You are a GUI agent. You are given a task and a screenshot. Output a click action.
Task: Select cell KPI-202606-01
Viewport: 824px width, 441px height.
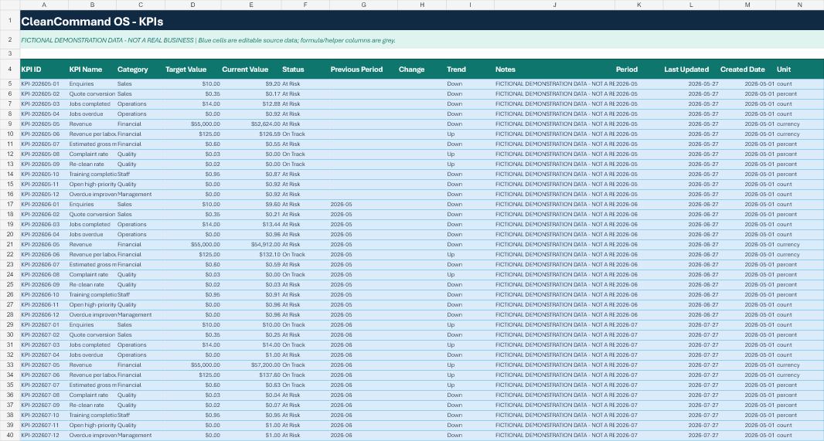pos(44,205)
